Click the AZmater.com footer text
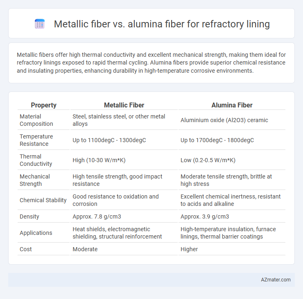The image size is (303, 299). pyautogui.click(x=276, y=280)
